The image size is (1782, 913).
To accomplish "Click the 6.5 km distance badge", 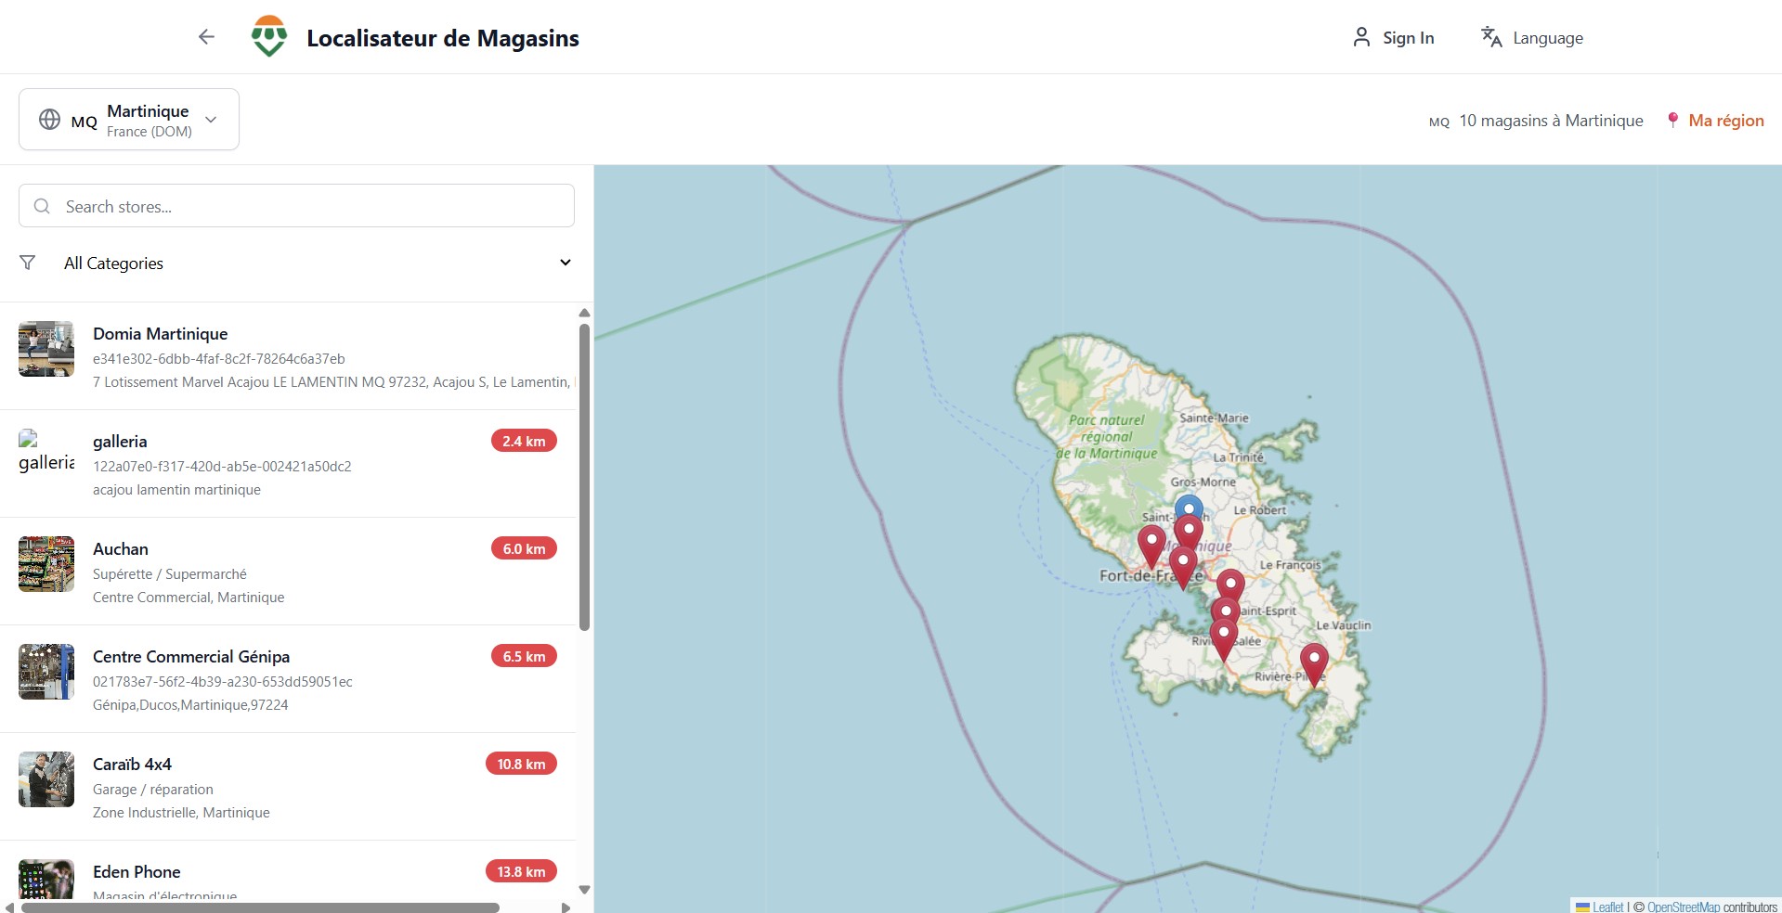I will pyautogui.click(x=524, y=656).
